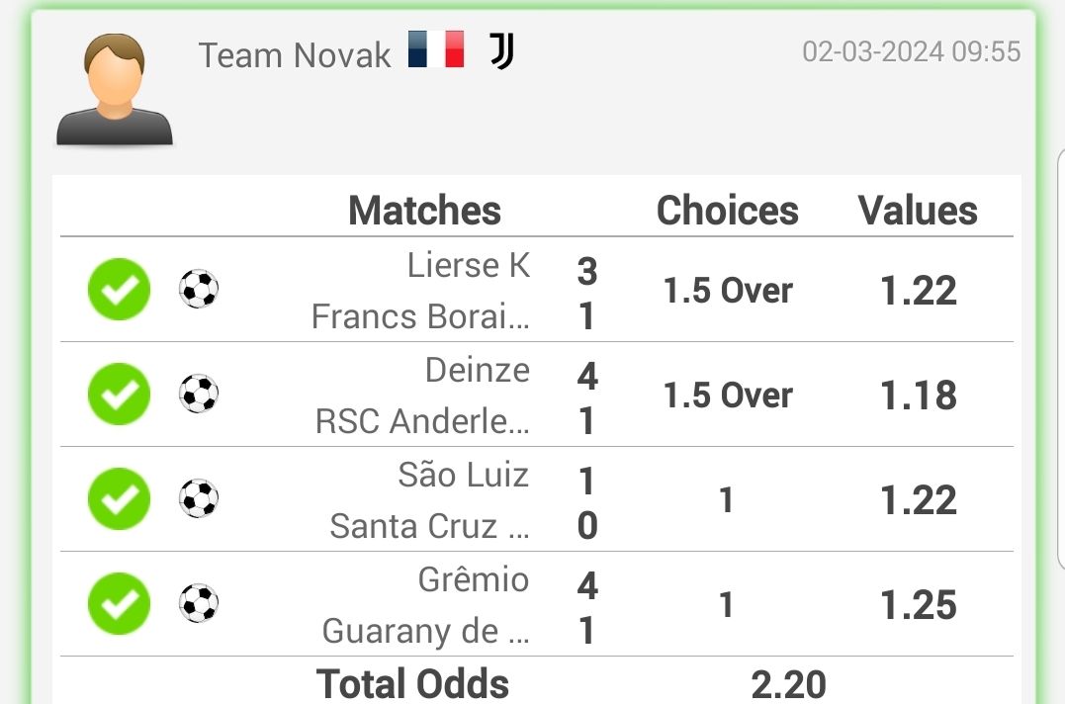
Task: Open Team Novak's profile avatar
Action: [x=114, y=89]
